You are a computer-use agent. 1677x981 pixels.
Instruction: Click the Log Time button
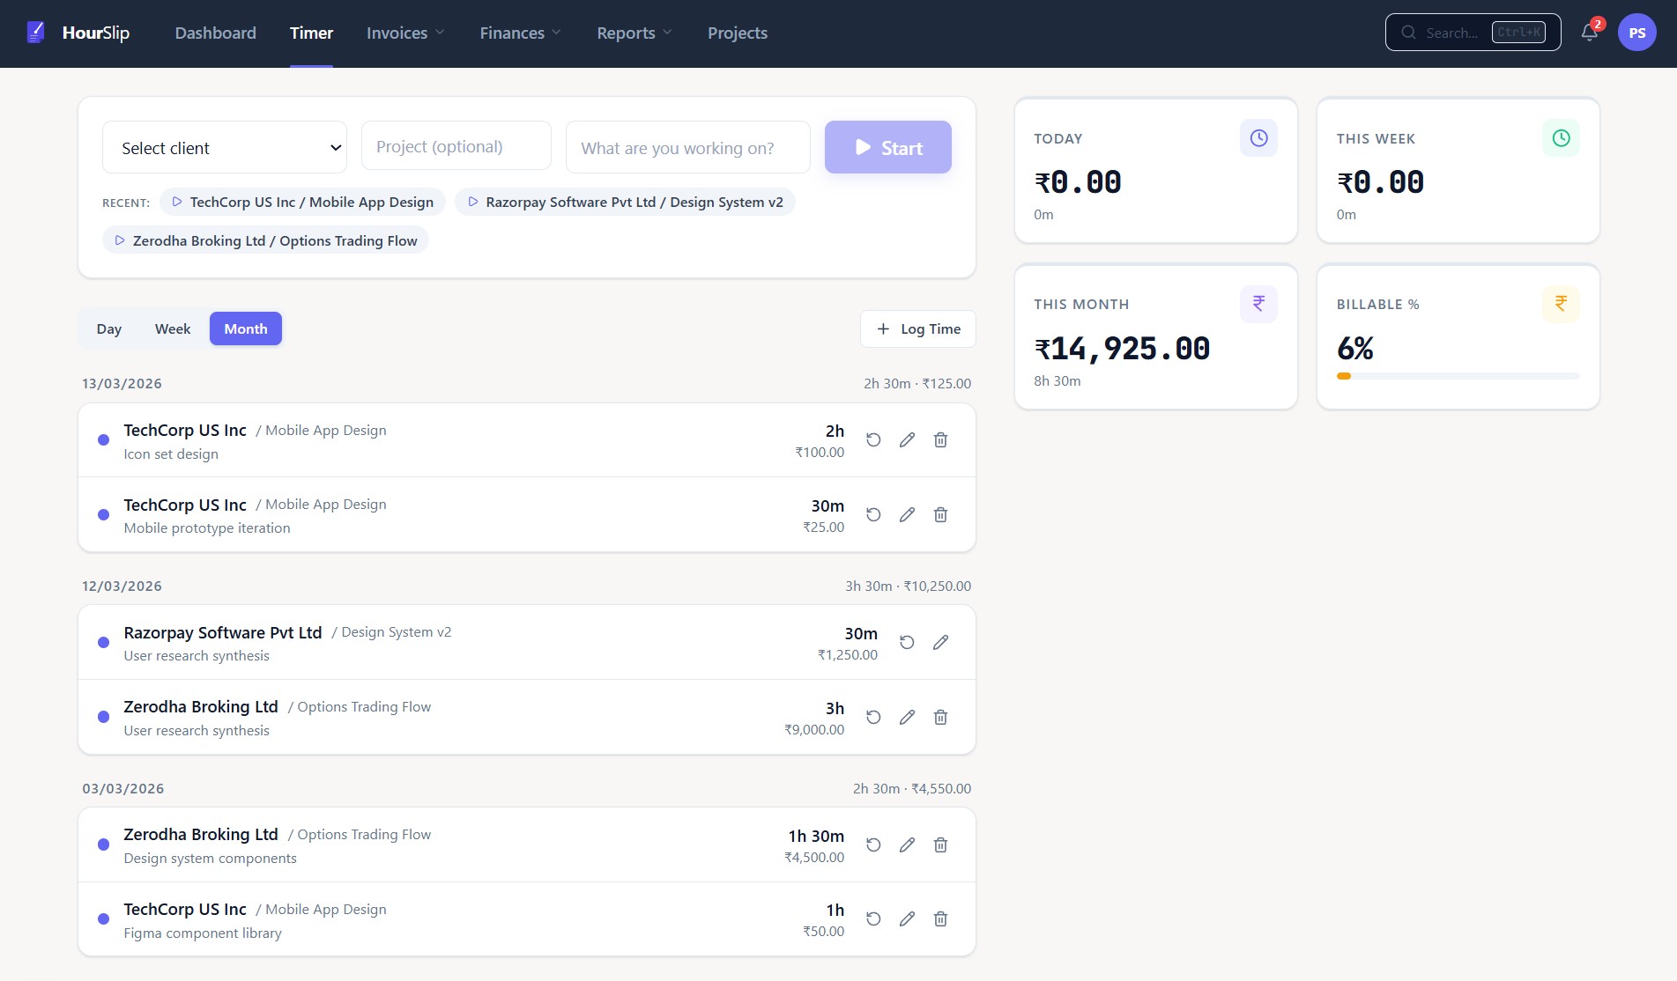tap(917, 328)
